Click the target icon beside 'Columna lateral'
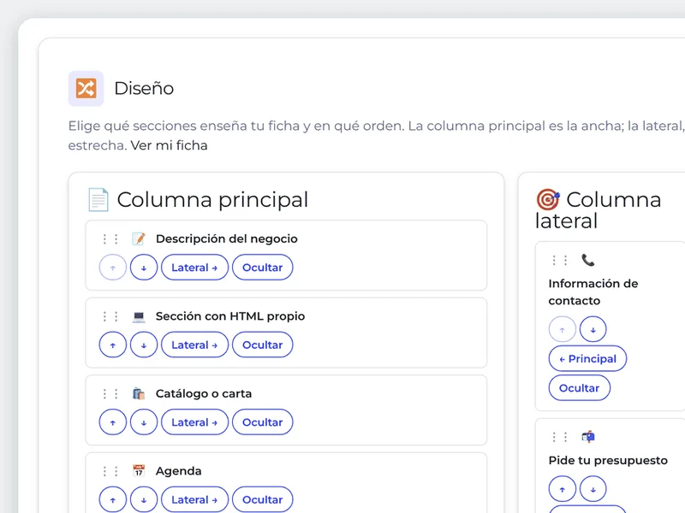 (x=548, y=199)
